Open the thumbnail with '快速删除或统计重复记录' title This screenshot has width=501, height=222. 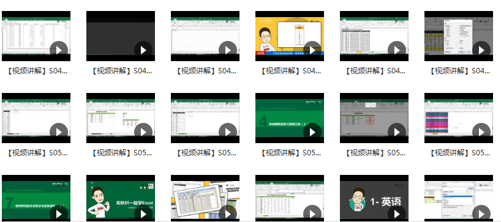click(x=290, y=118)
